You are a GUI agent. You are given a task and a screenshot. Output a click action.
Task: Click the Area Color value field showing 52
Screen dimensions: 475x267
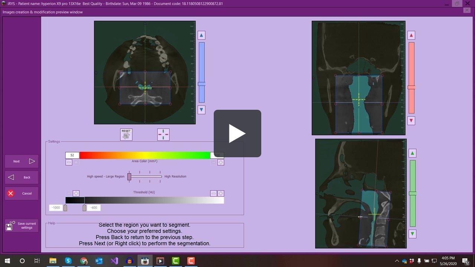72,155
